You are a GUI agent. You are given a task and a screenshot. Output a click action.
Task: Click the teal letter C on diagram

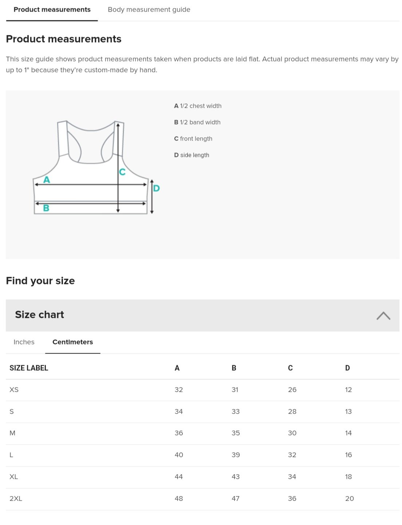tap(122, 172)
